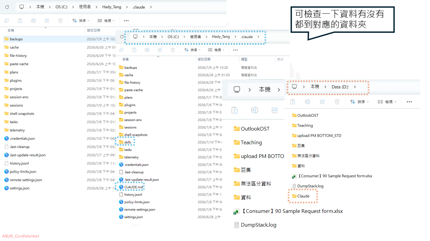Image resolution: width=430 pixels, height=241 pixels.
Task: Open the 檢視 view dropdown in the background .claude window
Action: (x=106, y=21)
